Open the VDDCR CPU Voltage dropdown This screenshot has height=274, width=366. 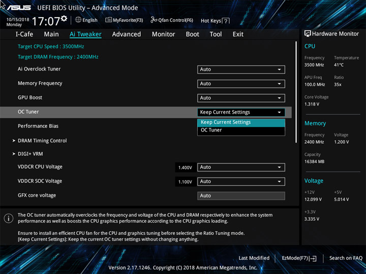pyautogui.click(x=241, y=167)
